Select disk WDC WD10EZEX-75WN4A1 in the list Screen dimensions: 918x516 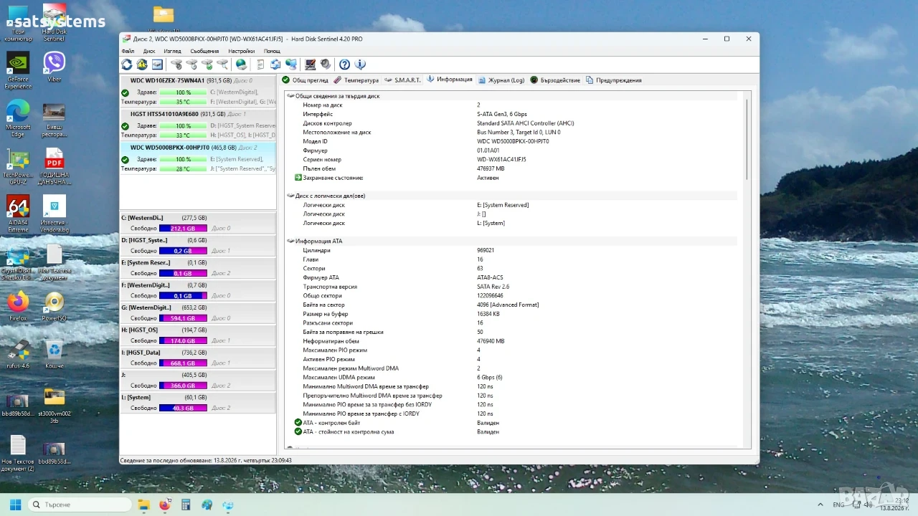[197, 92]
